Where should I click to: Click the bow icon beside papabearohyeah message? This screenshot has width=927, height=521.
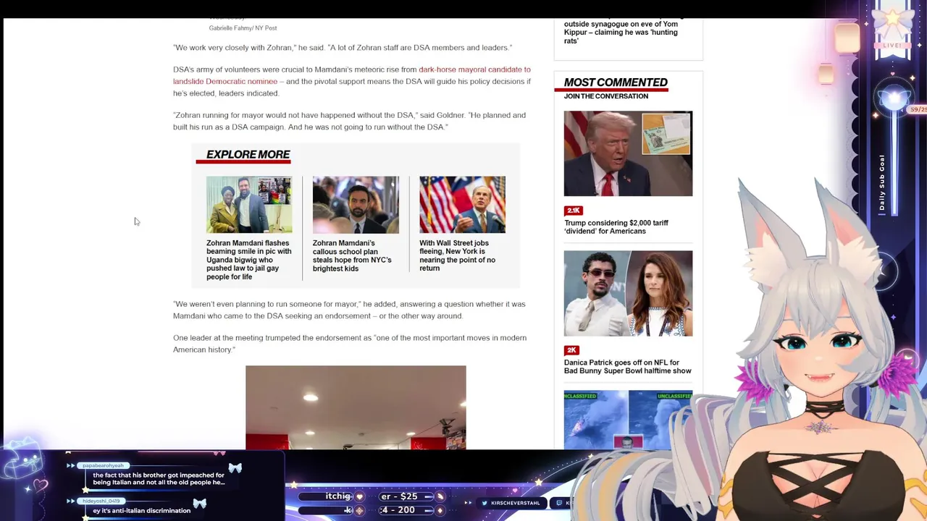pos(235,469)
